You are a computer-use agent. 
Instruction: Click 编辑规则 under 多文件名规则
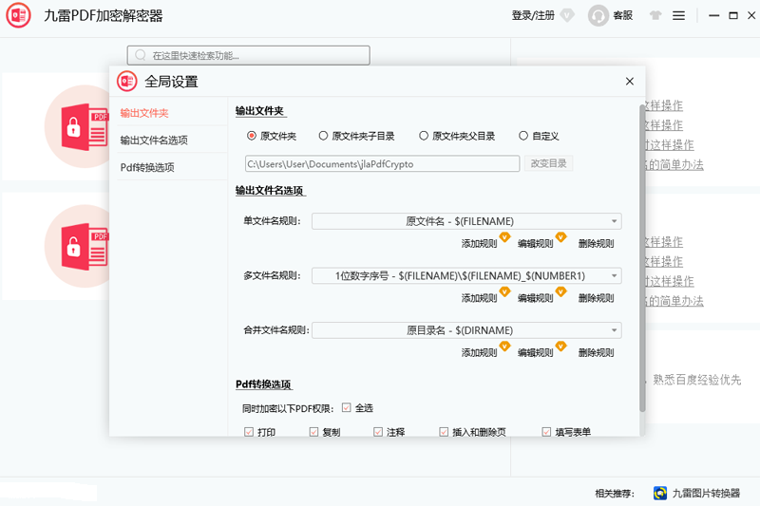tap(536, 298)
